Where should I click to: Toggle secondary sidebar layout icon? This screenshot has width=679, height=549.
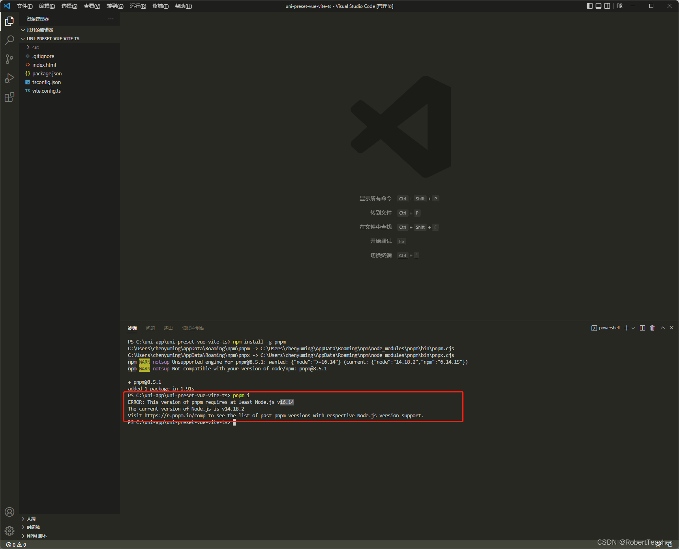point(607,6)
